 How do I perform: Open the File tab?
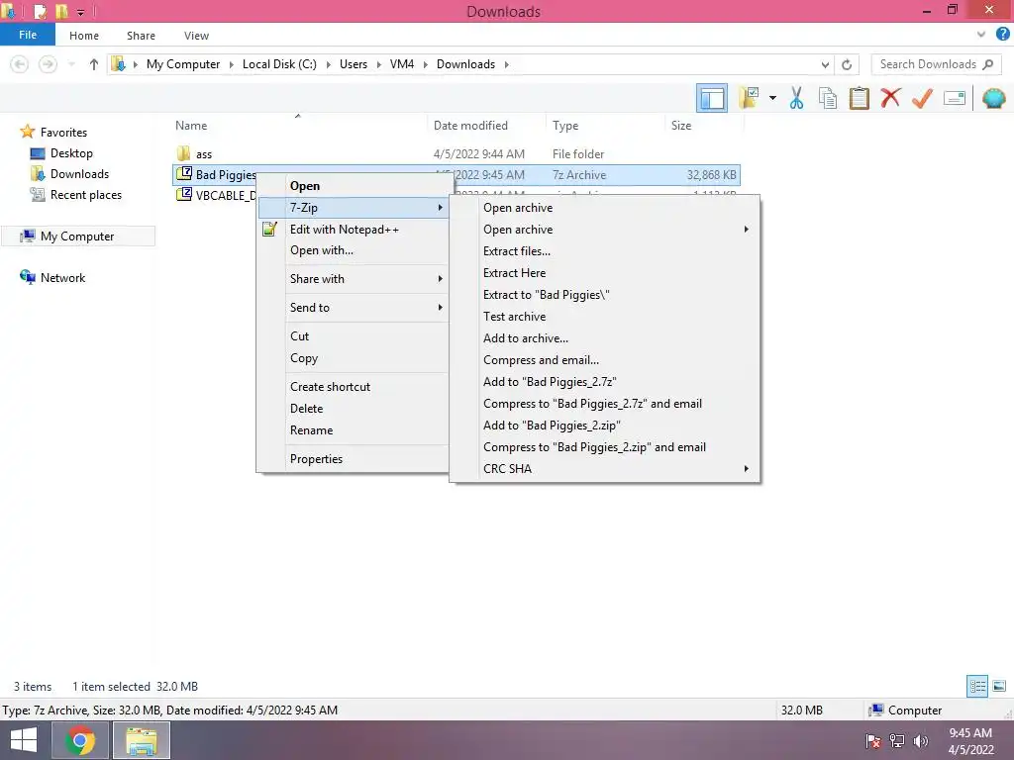27,35
